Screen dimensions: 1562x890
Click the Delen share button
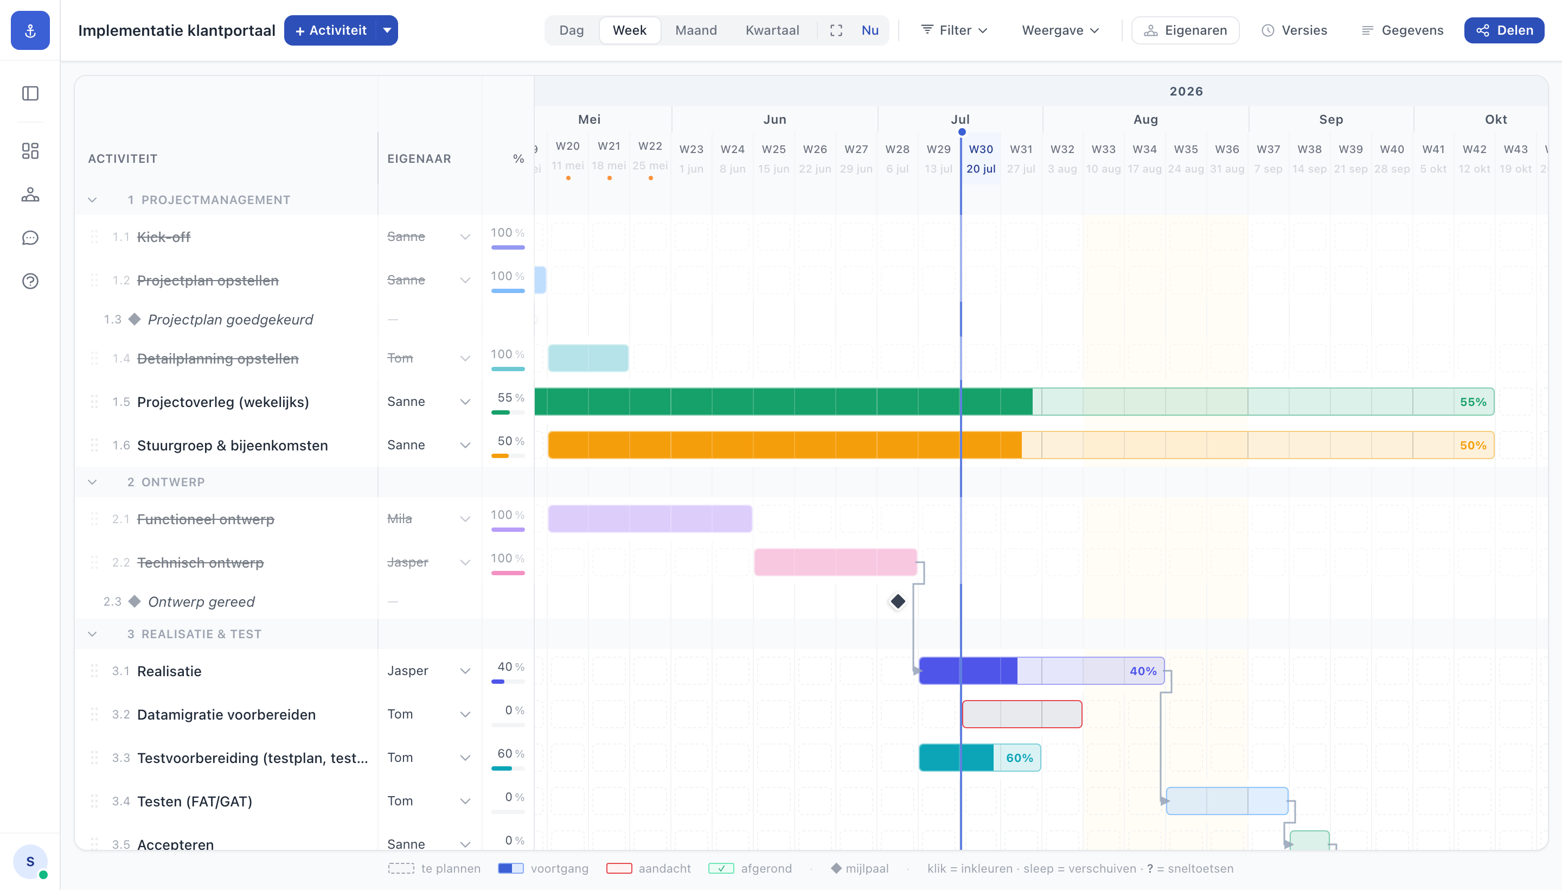(x=1504, y=30)
